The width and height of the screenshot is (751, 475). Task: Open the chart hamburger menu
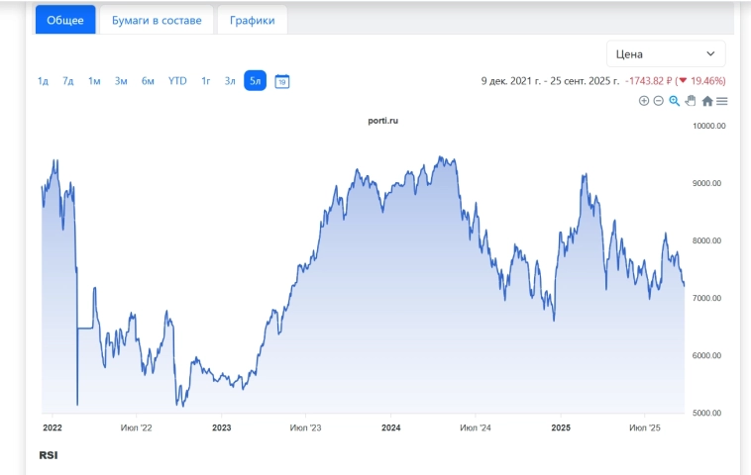722,101
